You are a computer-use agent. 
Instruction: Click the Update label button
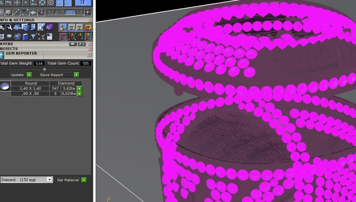[x=17, y=75]
